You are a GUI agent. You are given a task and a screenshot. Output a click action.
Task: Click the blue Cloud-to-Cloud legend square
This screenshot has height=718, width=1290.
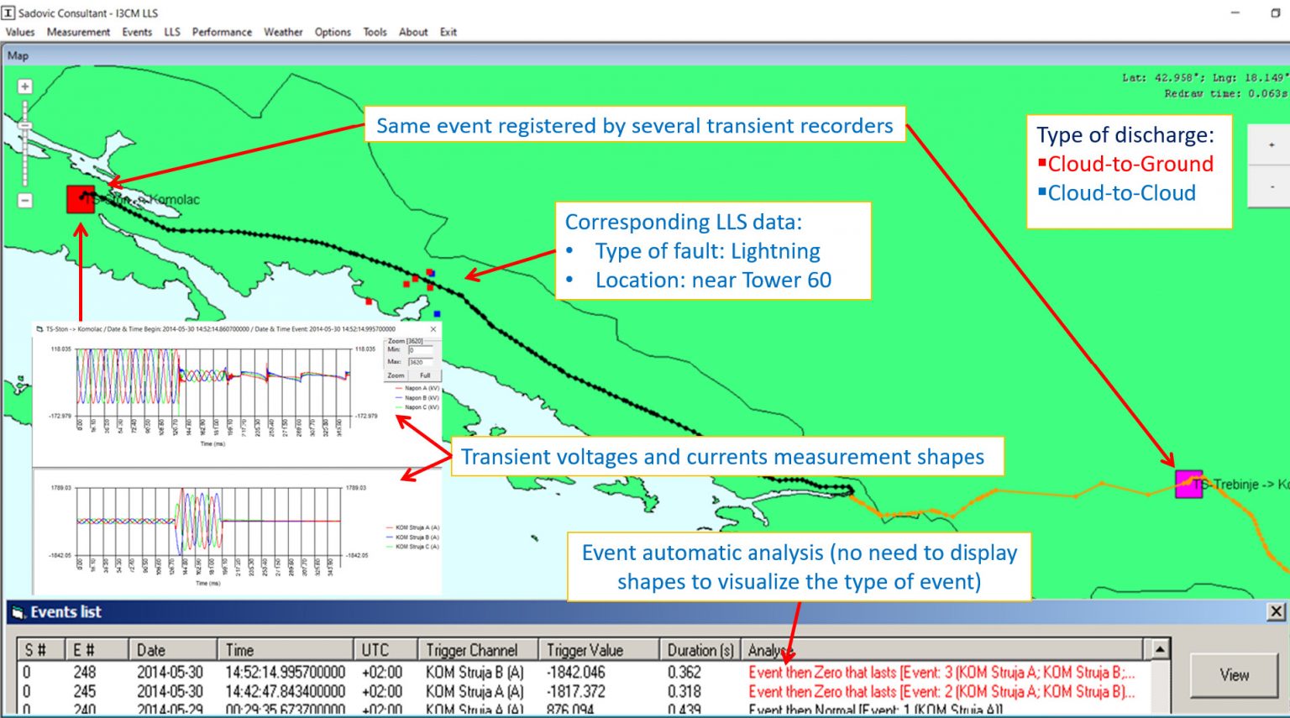[1041, 190]
